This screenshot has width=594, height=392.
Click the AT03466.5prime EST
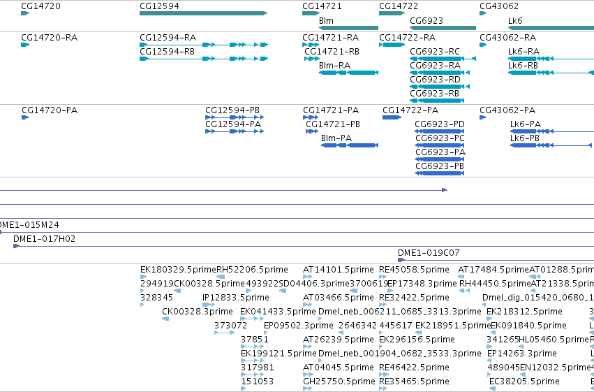[x=307, y=305]
